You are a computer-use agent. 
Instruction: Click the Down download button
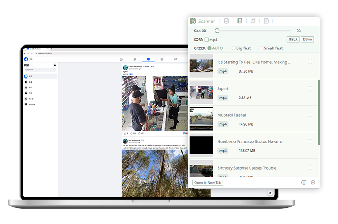pos(307,40)
